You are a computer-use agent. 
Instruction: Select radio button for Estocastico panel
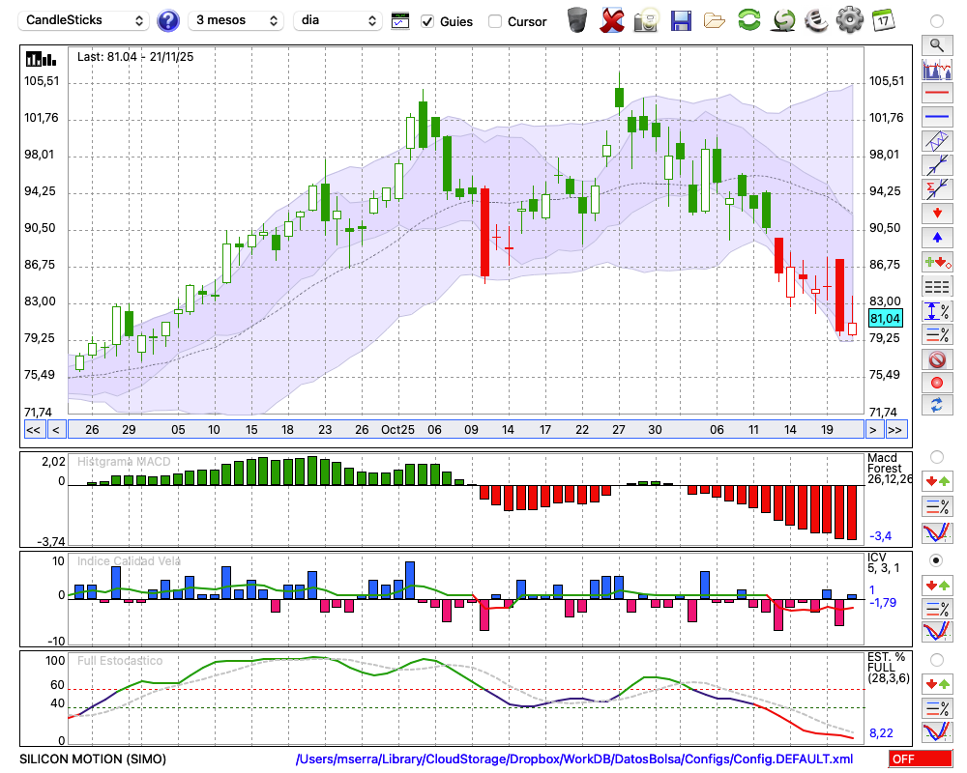(937, 660)
